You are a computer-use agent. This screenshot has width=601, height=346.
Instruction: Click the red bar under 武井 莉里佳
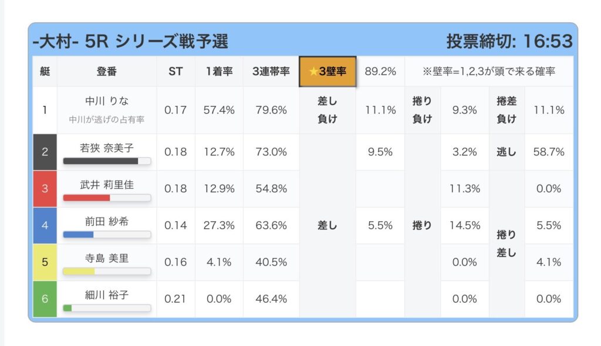(86, 198)
